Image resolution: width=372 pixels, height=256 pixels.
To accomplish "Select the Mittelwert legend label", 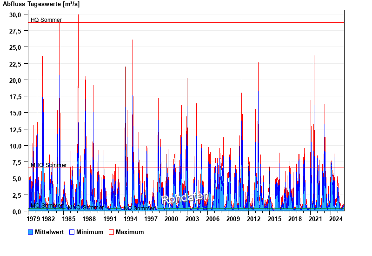I will pos(50,232).
